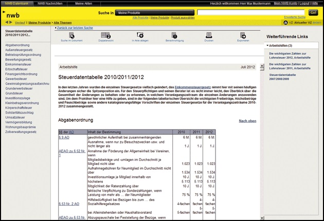
Task: Print the document via Drucken icon
Action: click(208, 36)
